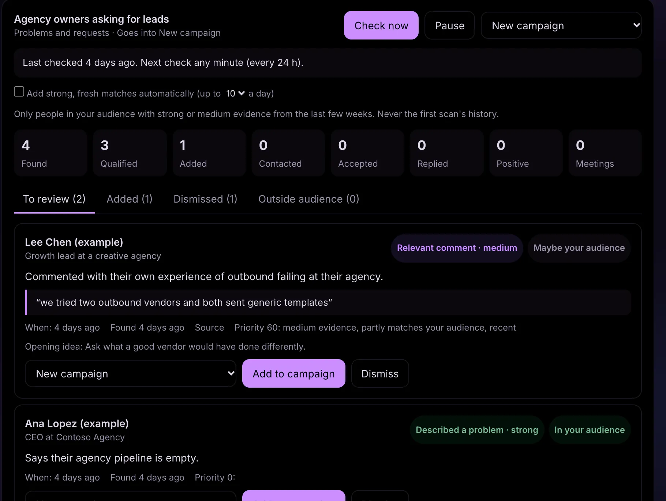666x501 pixels.
Task: Click the CEO at Contoso Agency subtitle
Action: pos(75,437)
